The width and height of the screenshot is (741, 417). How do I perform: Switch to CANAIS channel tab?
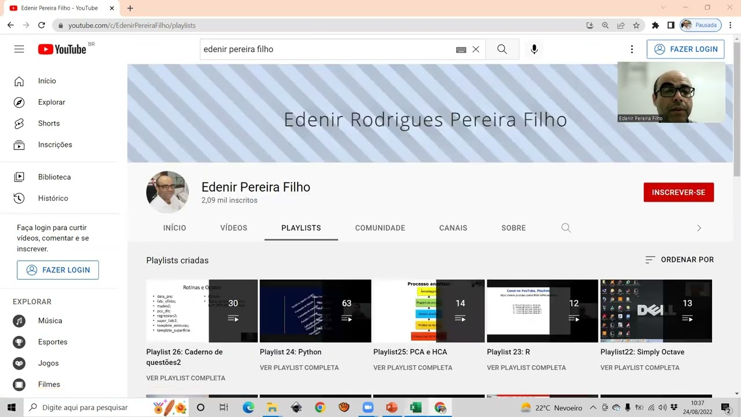pos(453,228)
